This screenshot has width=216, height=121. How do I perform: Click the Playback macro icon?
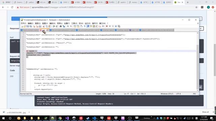(113, 26)
